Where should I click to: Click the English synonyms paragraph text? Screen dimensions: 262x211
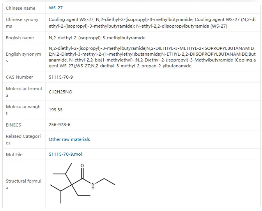(x=152, y=57)
